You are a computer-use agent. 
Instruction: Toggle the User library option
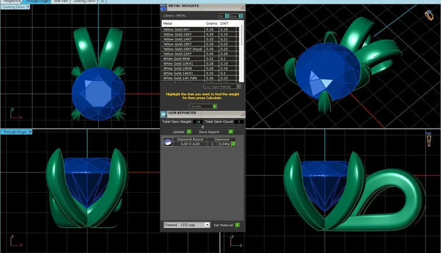point(236,16)
